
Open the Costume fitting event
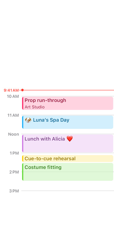pos(68,172)
